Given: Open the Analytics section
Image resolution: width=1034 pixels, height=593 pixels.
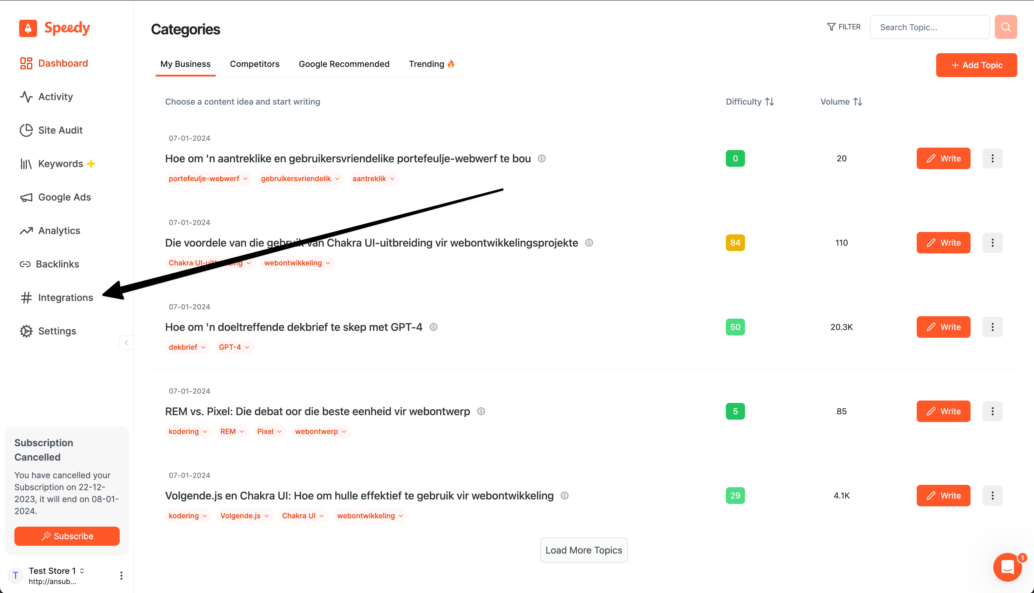Looking at the screenshot, I should [x=59, y=230].
